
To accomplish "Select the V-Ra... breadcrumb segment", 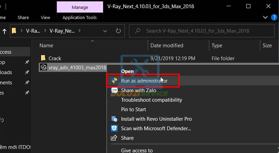I will [33, 31].
